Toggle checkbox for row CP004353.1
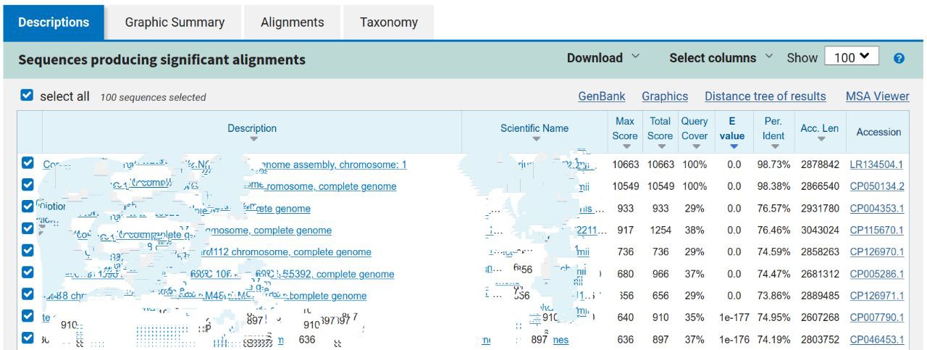Viewport: 927px width, 350px height. pyautogui.click(x=28, y=207)
